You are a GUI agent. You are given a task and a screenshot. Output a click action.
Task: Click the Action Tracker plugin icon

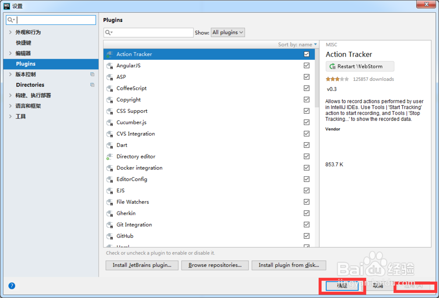110,54
